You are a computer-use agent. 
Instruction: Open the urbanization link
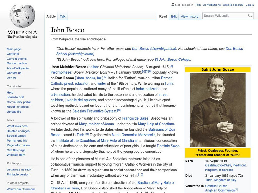pos(60,94)
